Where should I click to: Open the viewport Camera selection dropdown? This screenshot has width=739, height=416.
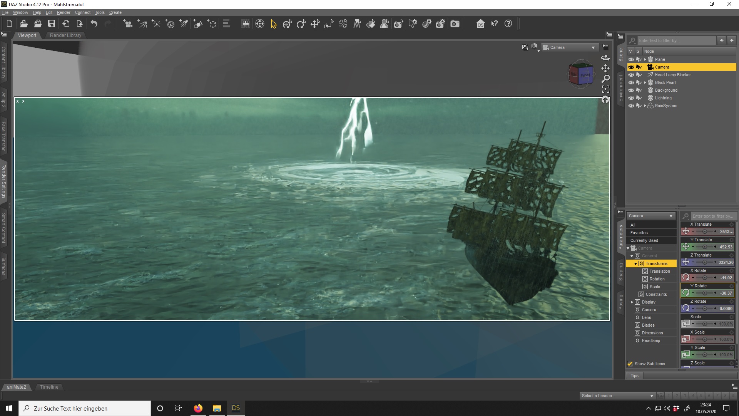pyautogui.click(x=570, y=47)
